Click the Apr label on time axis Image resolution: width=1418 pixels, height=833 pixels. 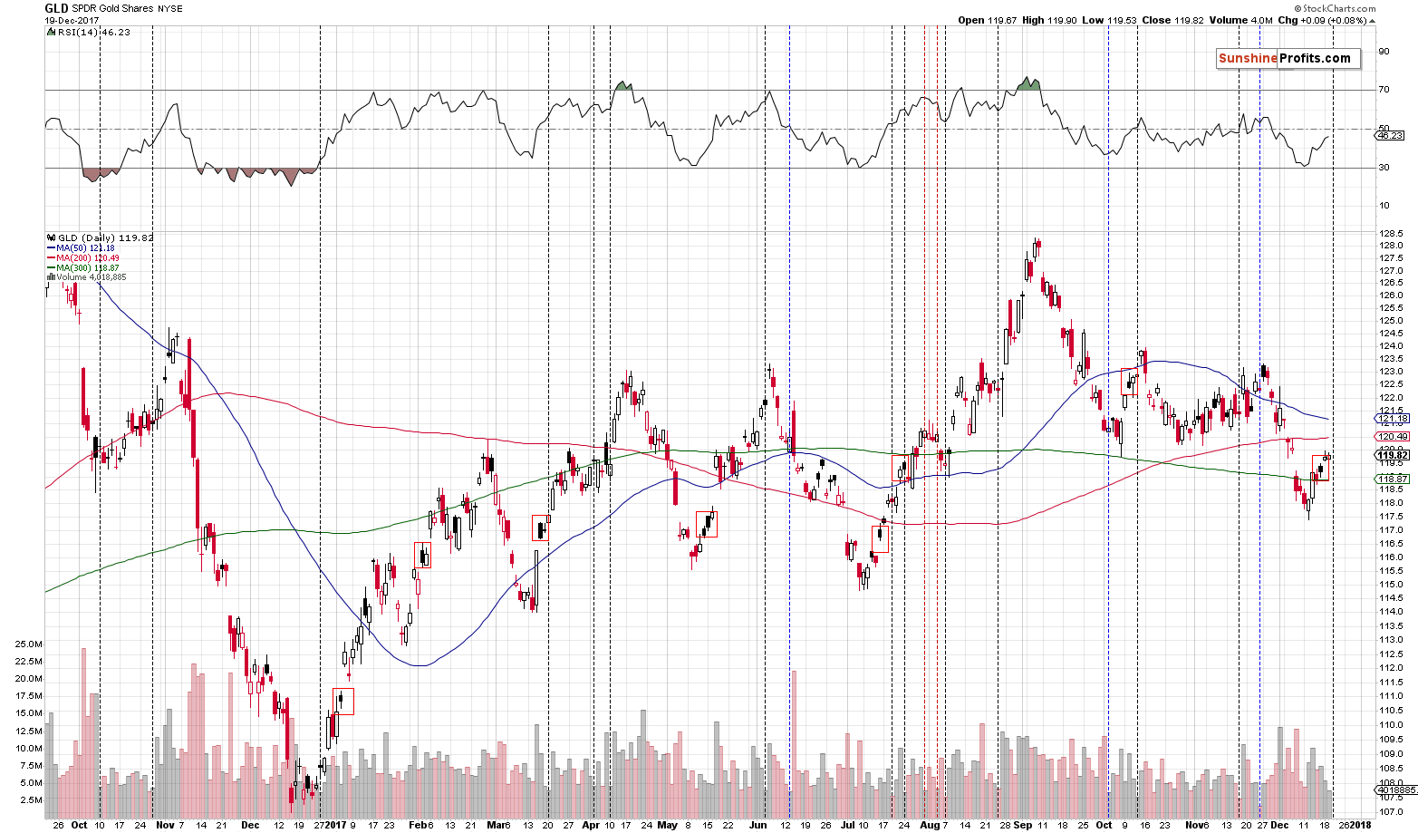[591, 826]
